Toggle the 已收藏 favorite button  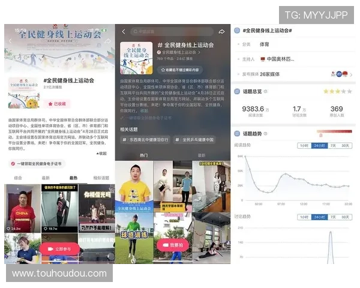click(57, 104)
